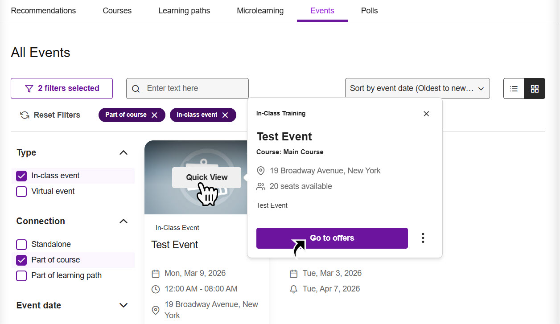Check the Standalone connection filter

21,244
